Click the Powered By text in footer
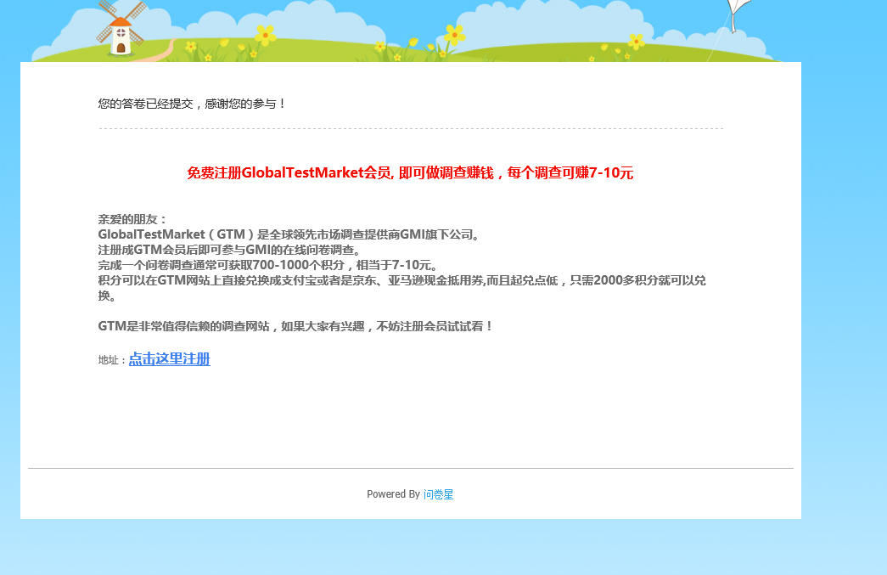 [x=393, y=494]
